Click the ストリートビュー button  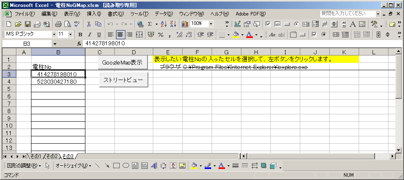124,80
